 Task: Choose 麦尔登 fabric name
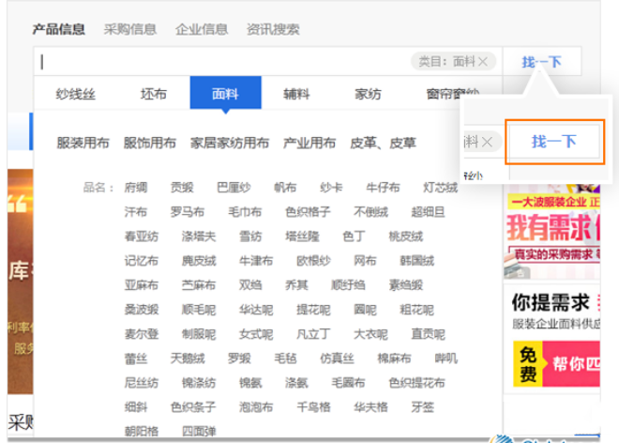(142, 334)
